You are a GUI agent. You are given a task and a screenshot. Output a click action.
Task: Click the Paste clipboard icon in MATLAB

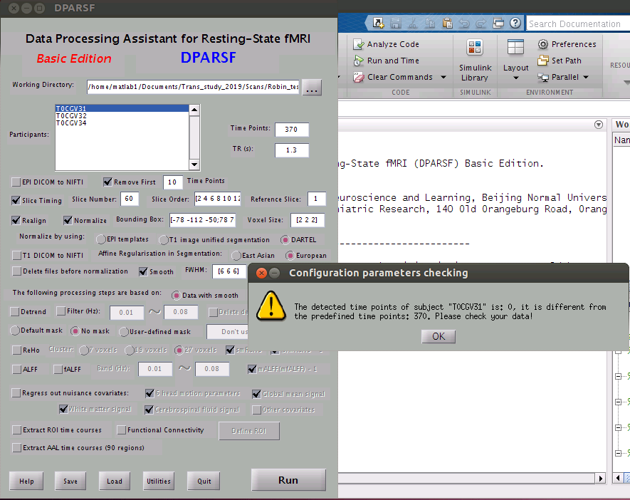tap(447, 24)
